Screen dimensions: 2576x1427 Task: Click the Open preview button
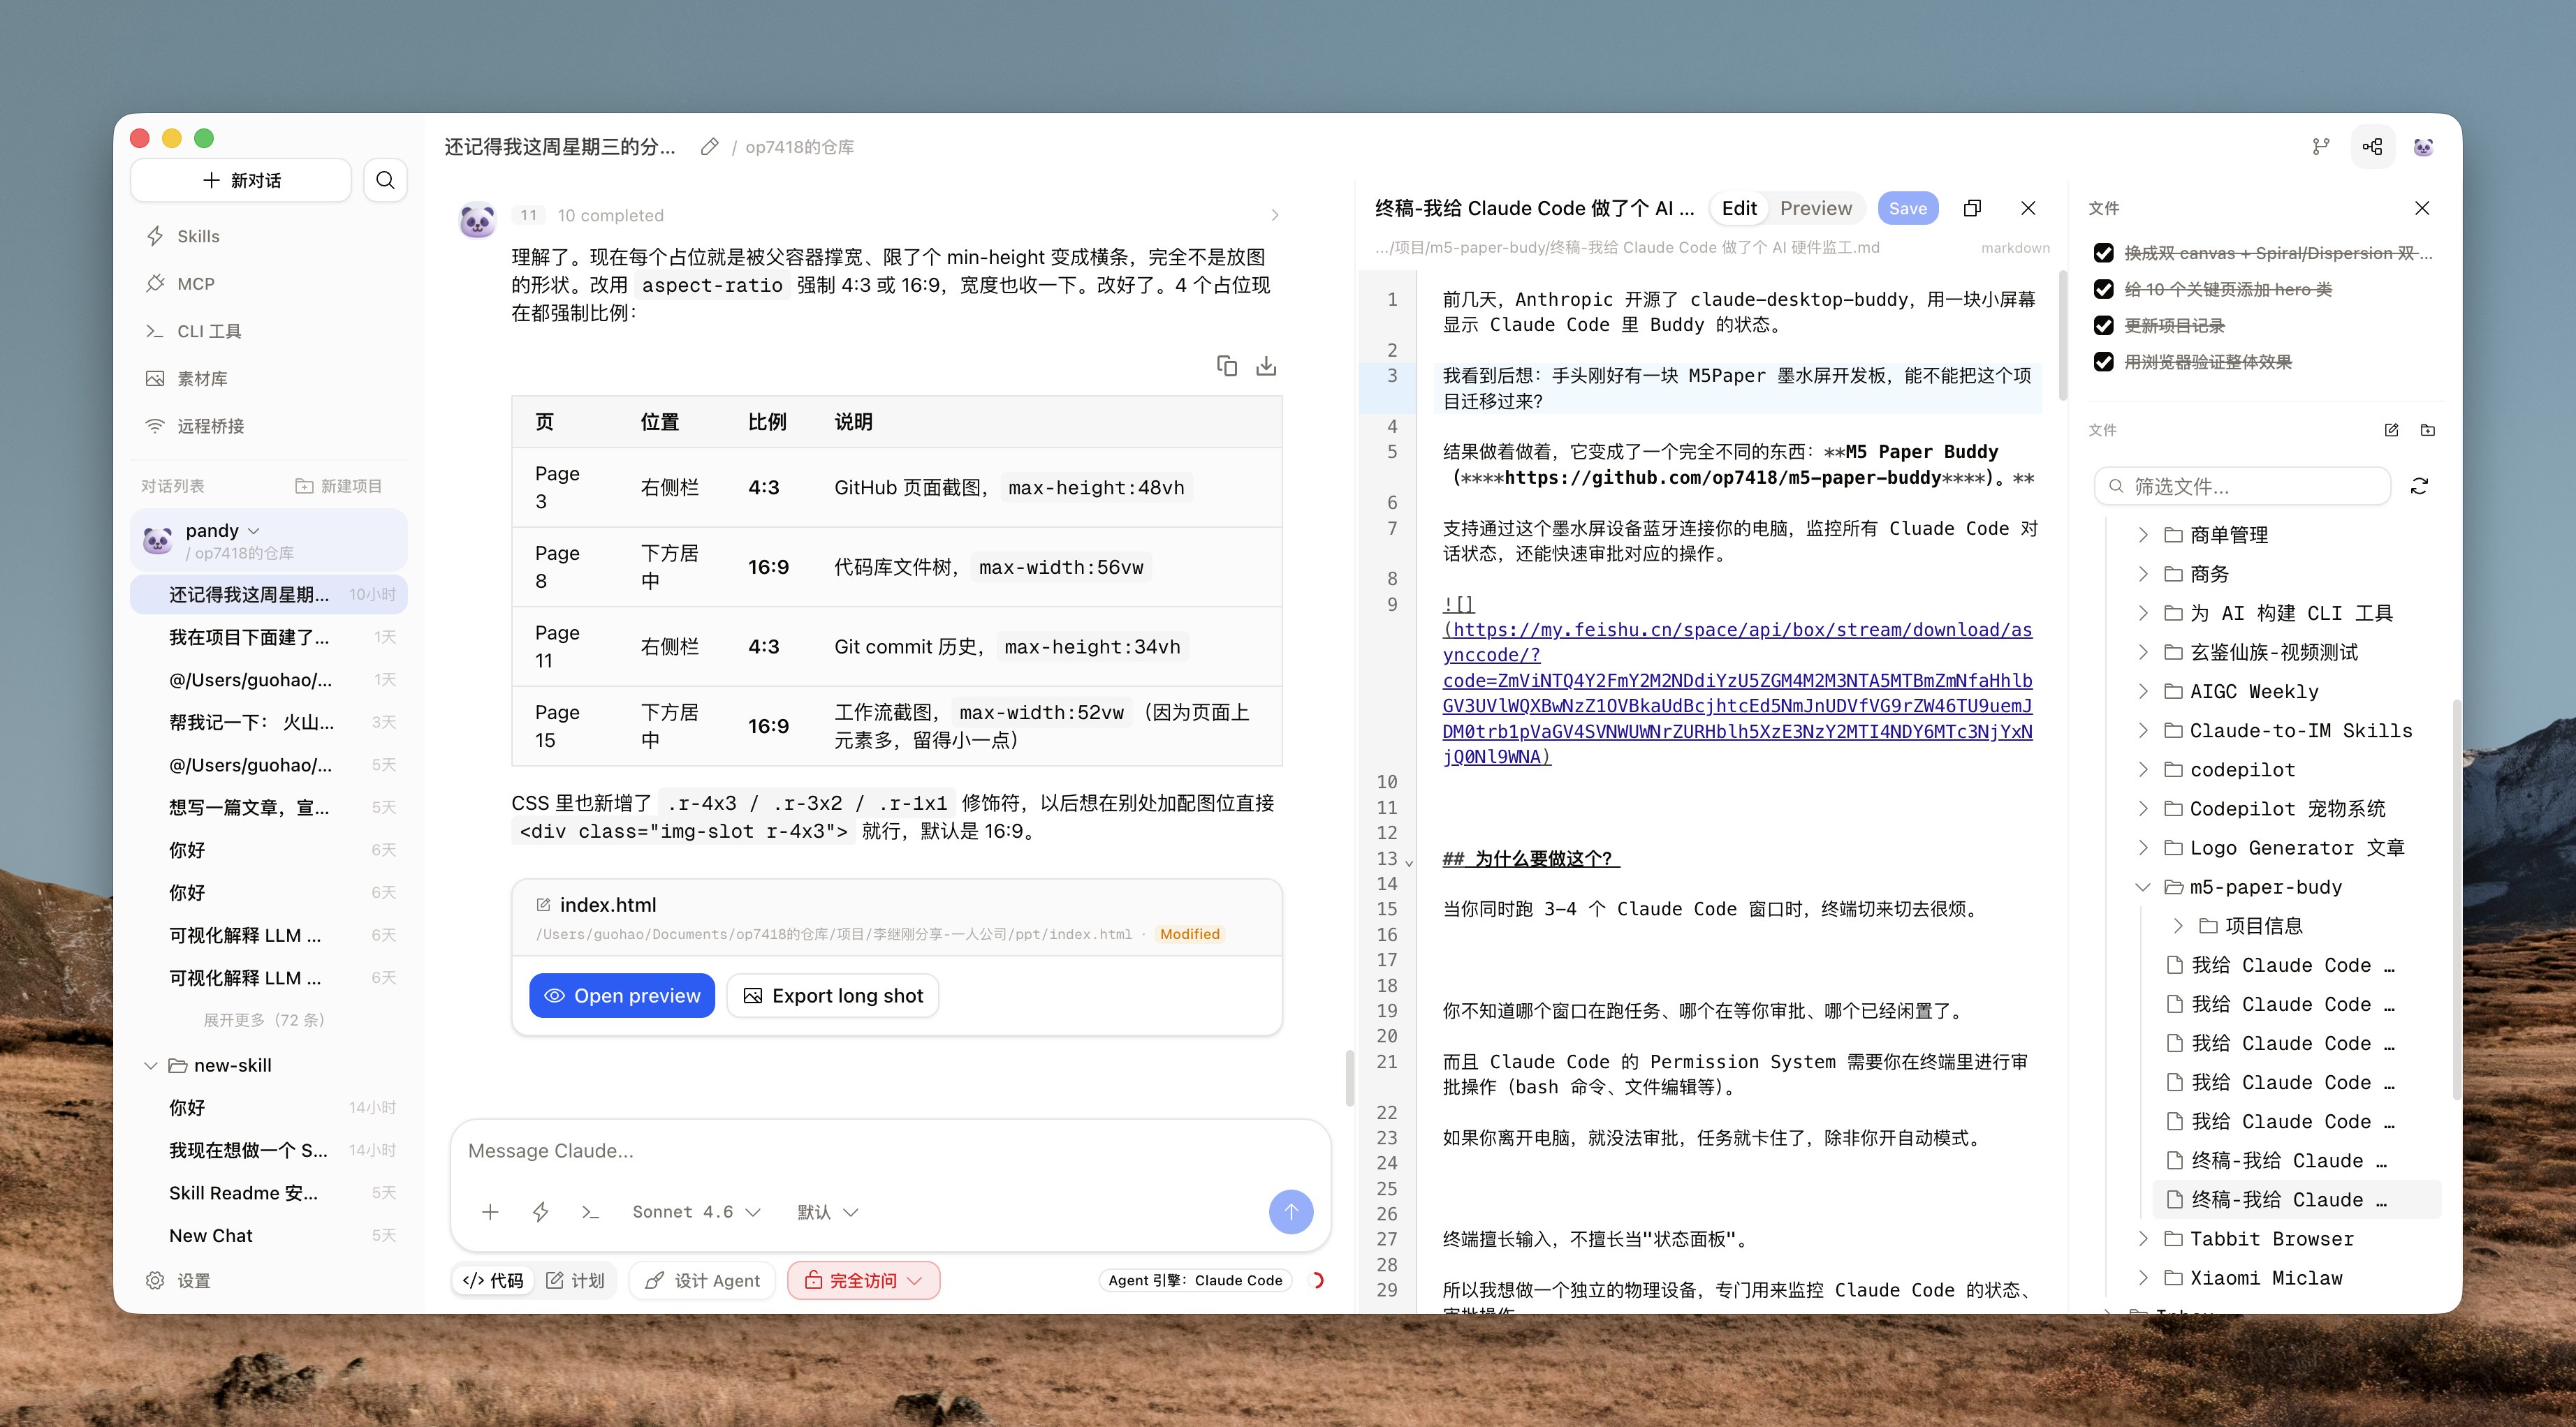click(x=621, y=996)
